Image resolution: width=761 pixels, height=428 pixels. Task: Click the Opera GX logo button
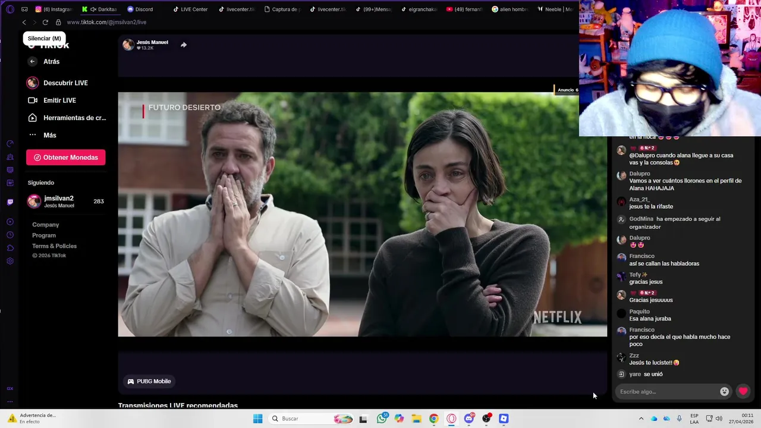coord(10,9)
